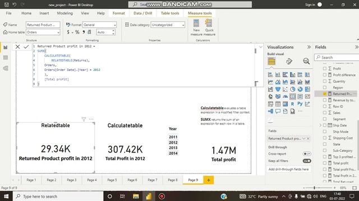The width and height of the screenshot is (359, 201).
Task: Select the Table visualization icon
Action: (x=278, y=104)
